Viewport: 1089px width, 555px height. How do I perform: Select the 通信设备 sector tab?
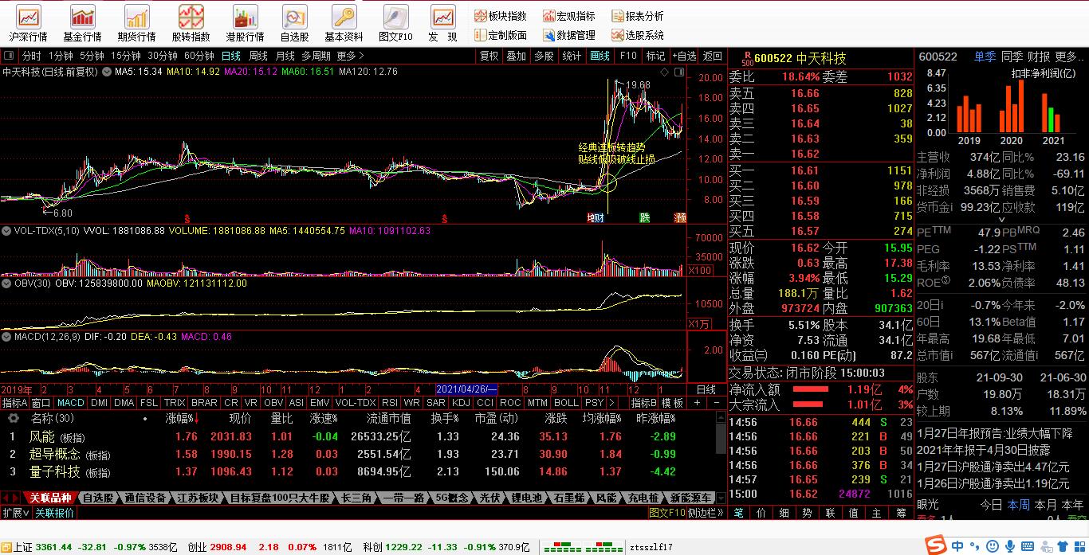145,498
